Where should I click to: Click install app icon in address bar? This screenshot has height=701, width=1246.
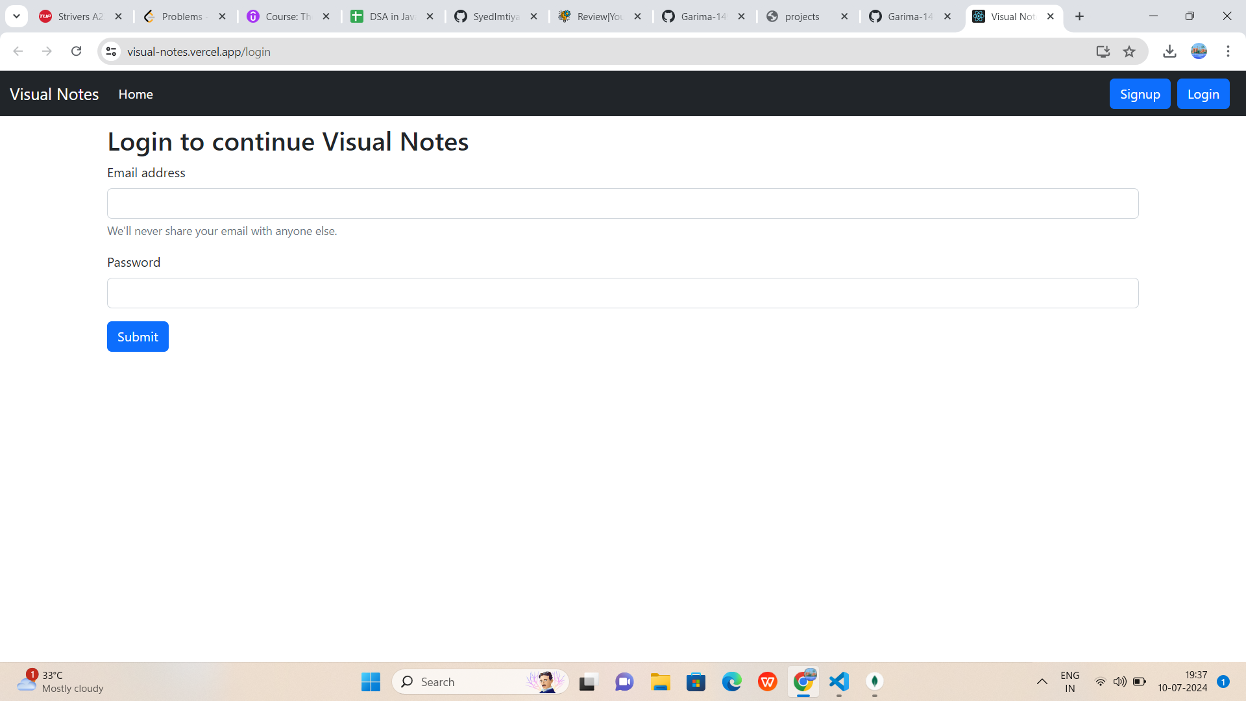1103,51
